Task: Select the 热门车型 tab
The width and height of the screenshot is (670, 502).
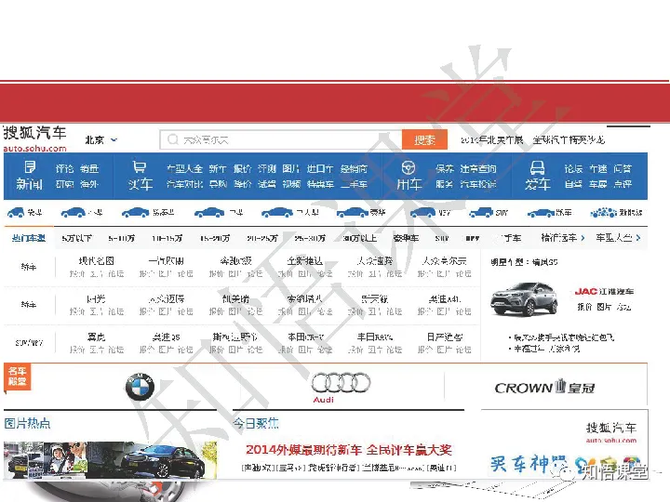Action: coord(29,238)
